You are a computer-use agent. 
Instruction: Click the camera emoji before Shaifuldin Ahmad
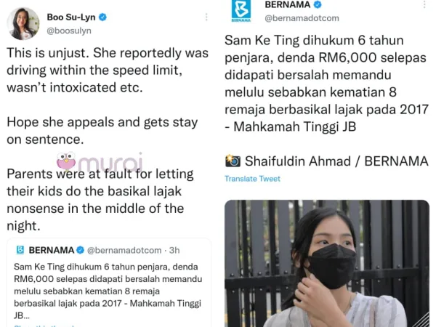pos(233,161)
